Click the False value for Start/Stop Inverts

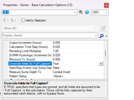[56, 68]
